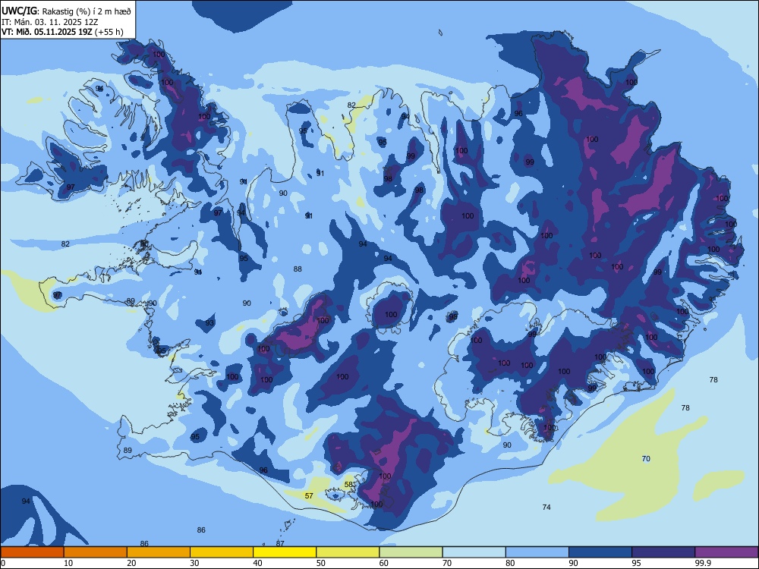759x569 pixels.
Task: Click the '40' legend scale label
Action: (258, 563)
